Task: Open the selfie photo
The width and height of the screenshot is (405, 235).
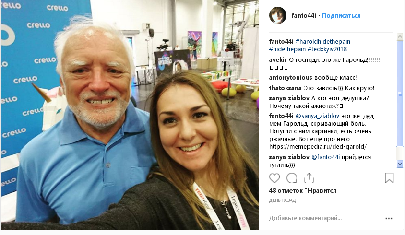Action: [130, 115]
